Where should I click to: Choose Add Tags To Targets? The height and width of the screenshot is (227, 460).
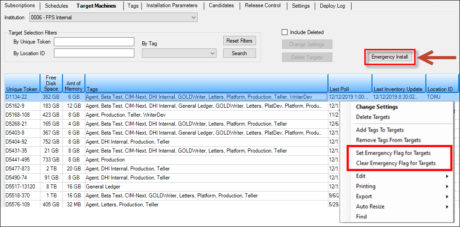(x=380, y=130)
